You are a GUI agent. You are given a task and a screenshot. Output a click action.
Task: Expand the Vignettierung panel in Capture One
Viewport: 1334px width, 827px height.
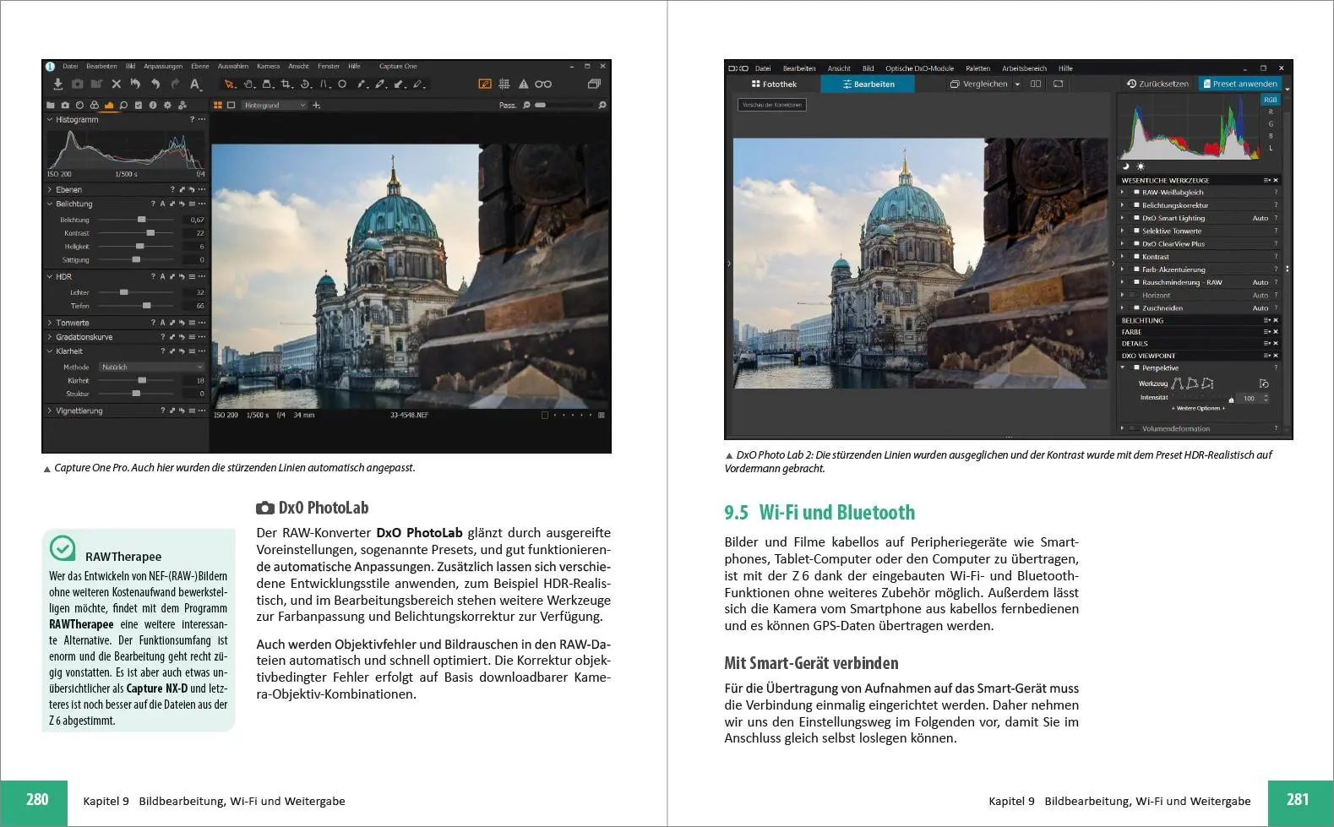pyautogui.click(x=50, y=411)
